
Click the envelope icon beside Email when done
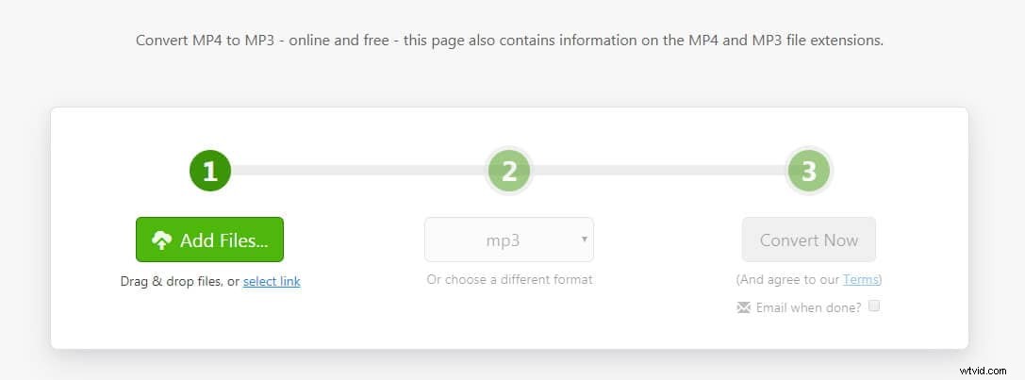coord(743,307)
